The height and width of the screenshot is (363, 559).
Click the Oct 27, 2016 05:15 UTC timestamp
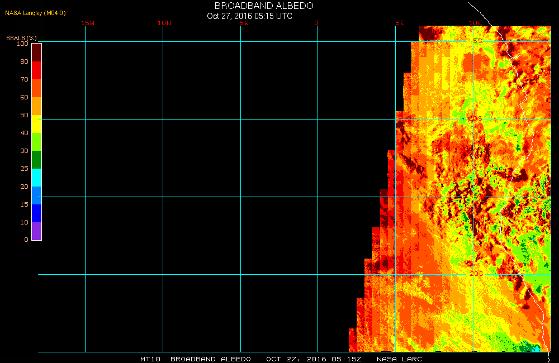tap(249, 16)
